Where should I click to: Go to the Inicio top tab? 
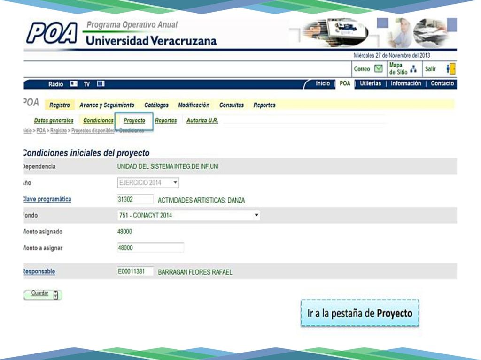pos(323,83)
